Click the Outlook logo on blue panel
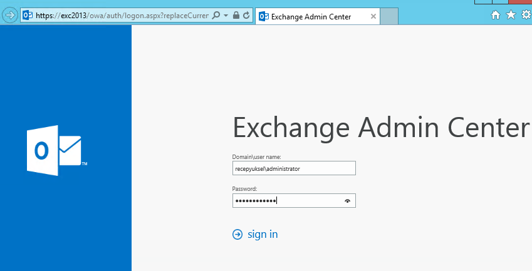Image resolution: width=532 pixels, height=271 pixels. pos(57,150)
